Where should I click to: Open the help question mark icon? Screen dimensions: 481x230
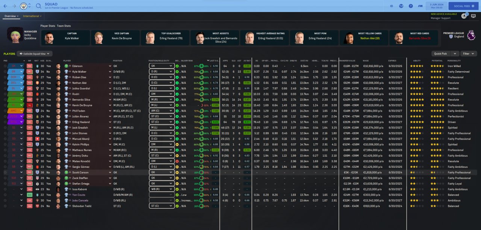(x=411, y=6)
